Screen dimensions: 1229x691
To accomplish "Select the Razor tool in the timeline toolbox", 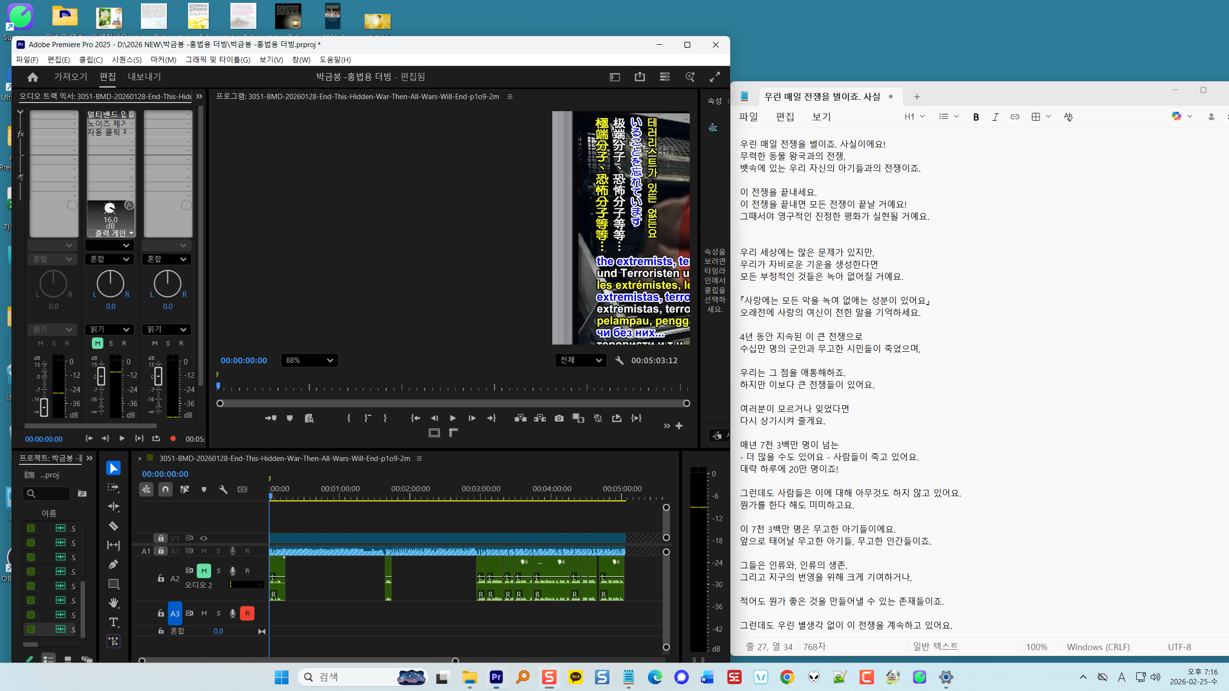I will click(114, 526).
